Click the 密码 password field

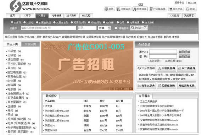[163, 56]
